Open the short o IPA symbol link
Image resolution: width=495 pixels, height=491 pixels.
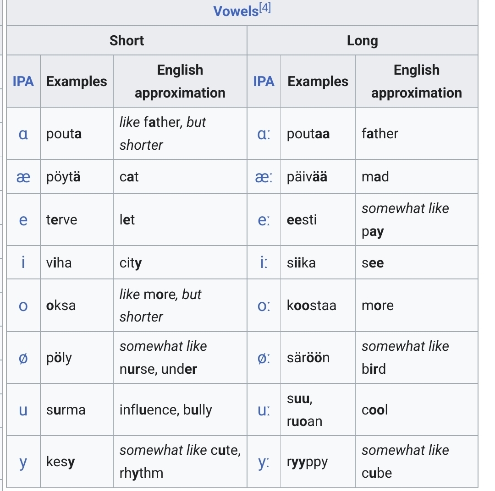click(23, 306)
